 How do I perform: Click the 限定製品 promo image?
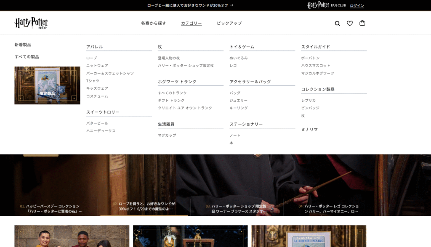click(47, 85)
